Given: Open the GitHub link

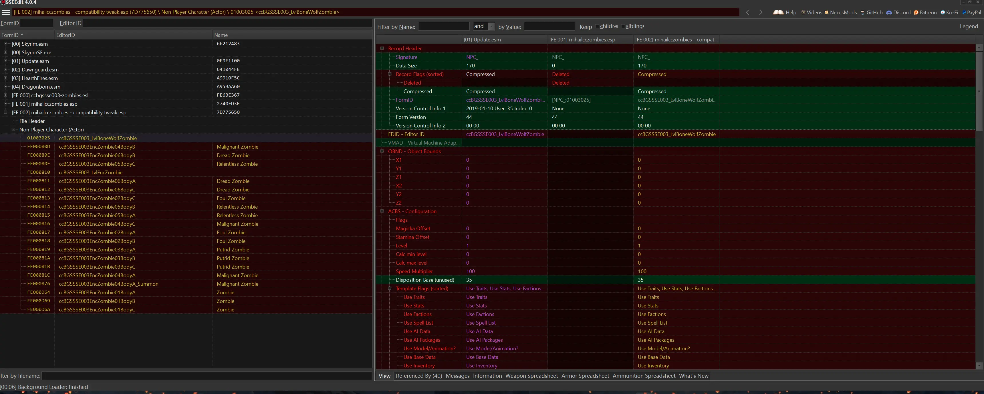Looking at the screenshot, I should [x=871, y=12].
